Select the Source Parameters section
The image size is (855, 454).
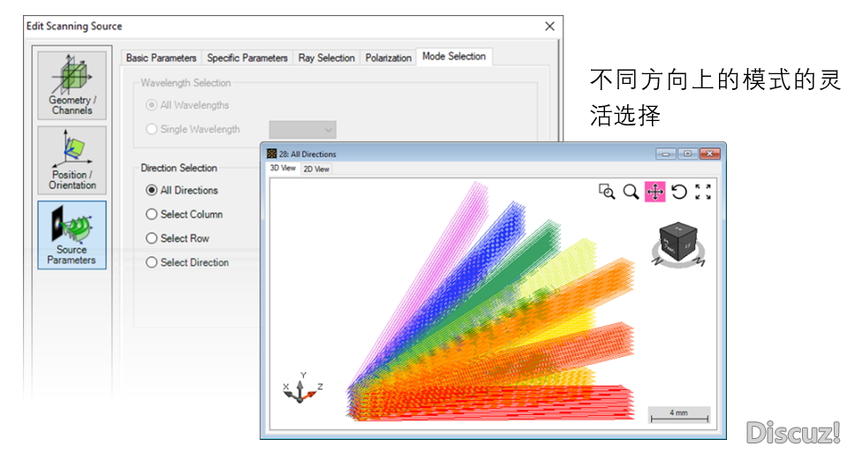[x=72, y=234]
